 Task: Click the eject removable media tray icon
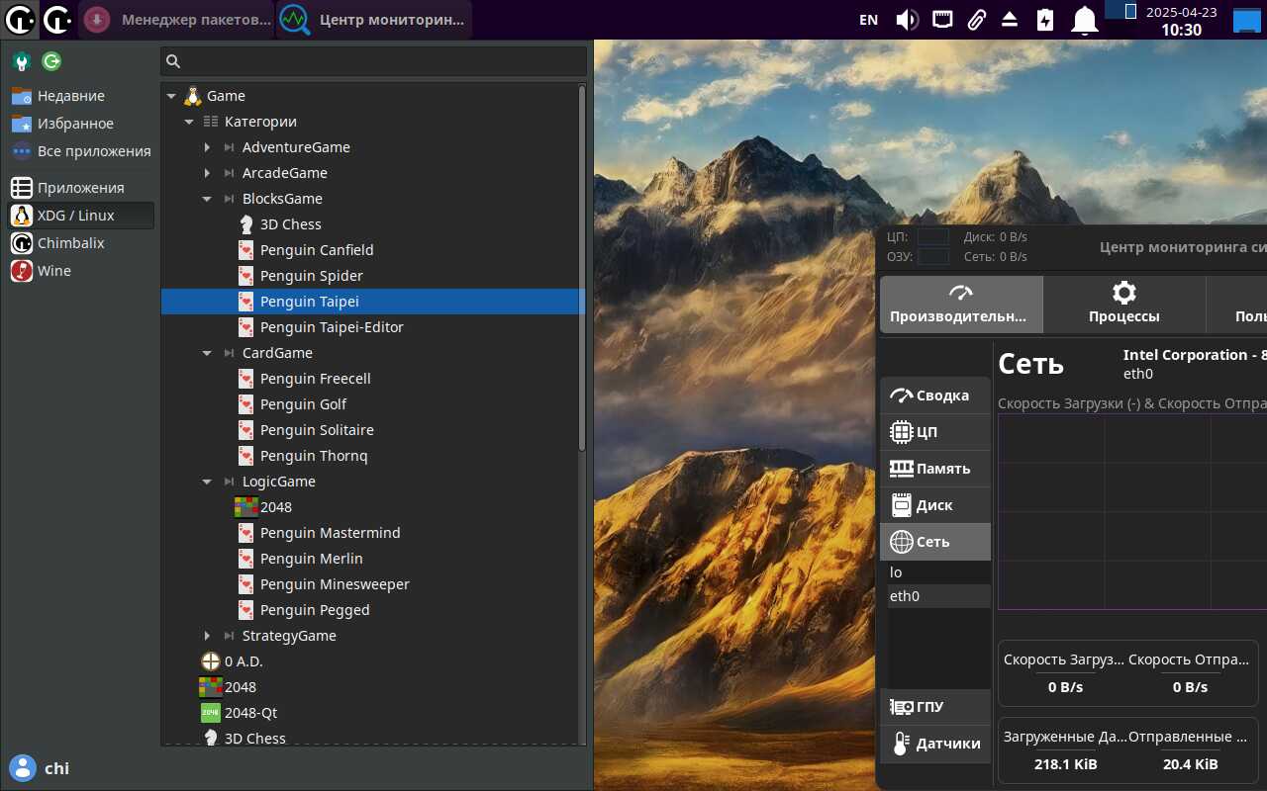(x=1010, y=20)
